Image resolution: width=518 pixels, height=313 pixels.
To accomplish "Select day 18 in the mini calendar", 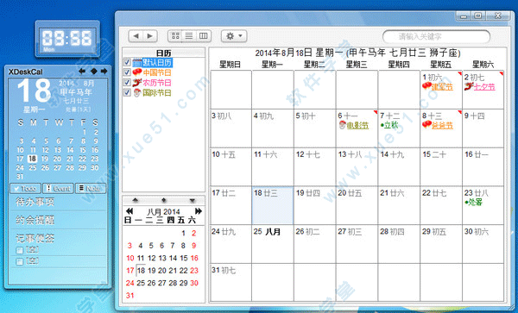I will pyautogui.click(x=141, y=271).
